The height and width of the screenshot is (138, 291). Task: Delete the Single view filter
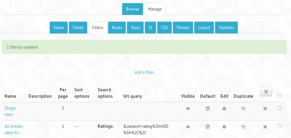click(265, 109)
